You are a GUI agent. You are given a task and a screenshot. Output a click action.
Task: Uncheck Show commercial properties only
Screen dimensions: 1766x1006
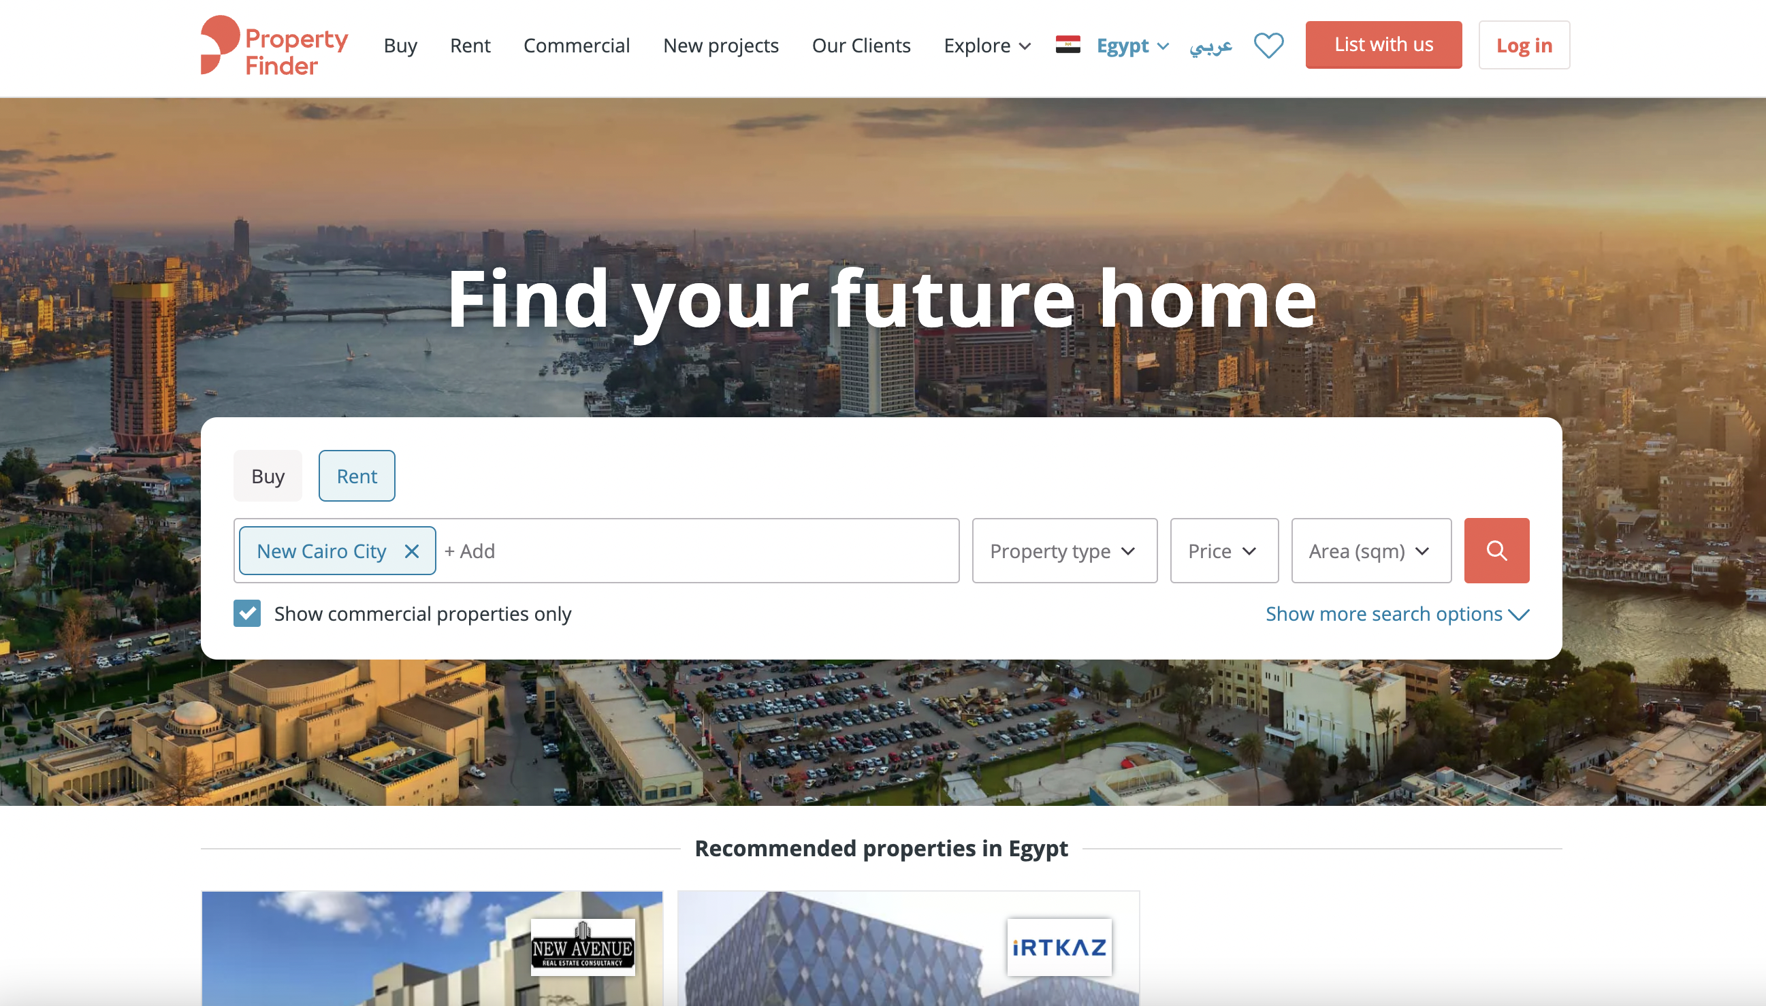click(247, 613)
